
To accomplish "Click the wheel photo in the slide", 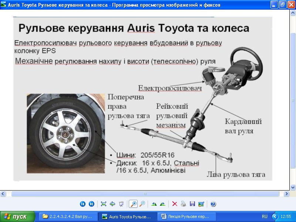I will tap(66, 134).
